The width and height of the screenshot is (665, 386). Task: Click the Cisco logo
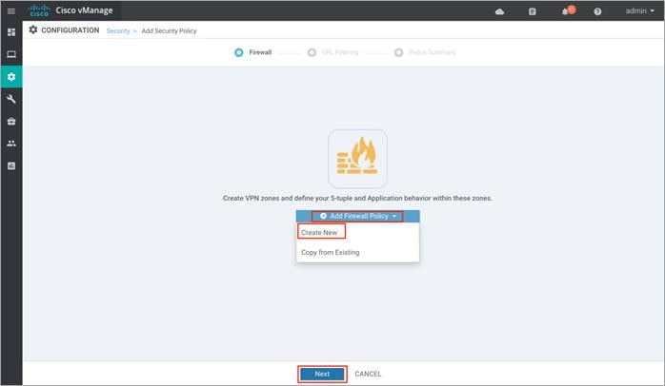tap(39, 10)
